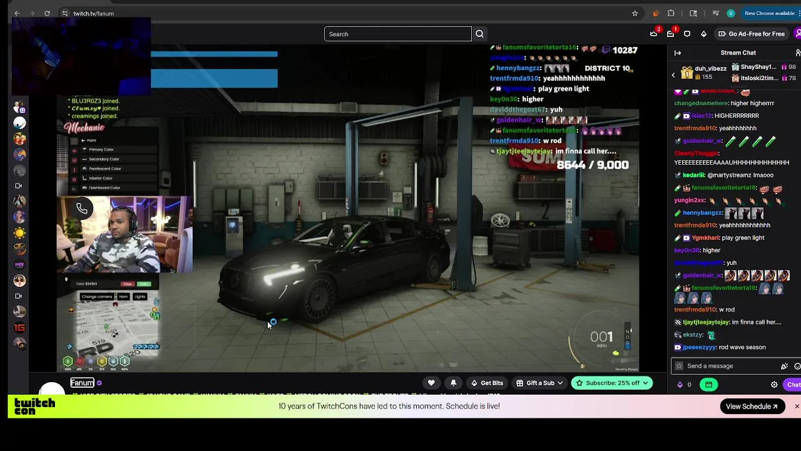Screen dimensions: 801x451
Task: Open notifications inbox icon
Action: pyautogui.click(x=671, y=34)
